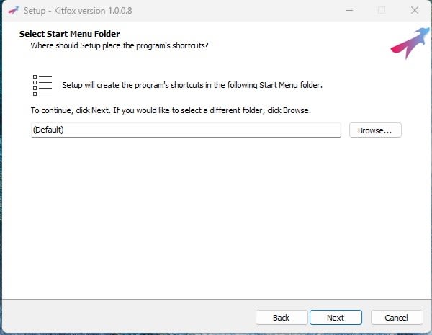Viewport: 432px width, 335px height.
Task: Minimize the Kitfox Setup window
Action: click(349, 11)
